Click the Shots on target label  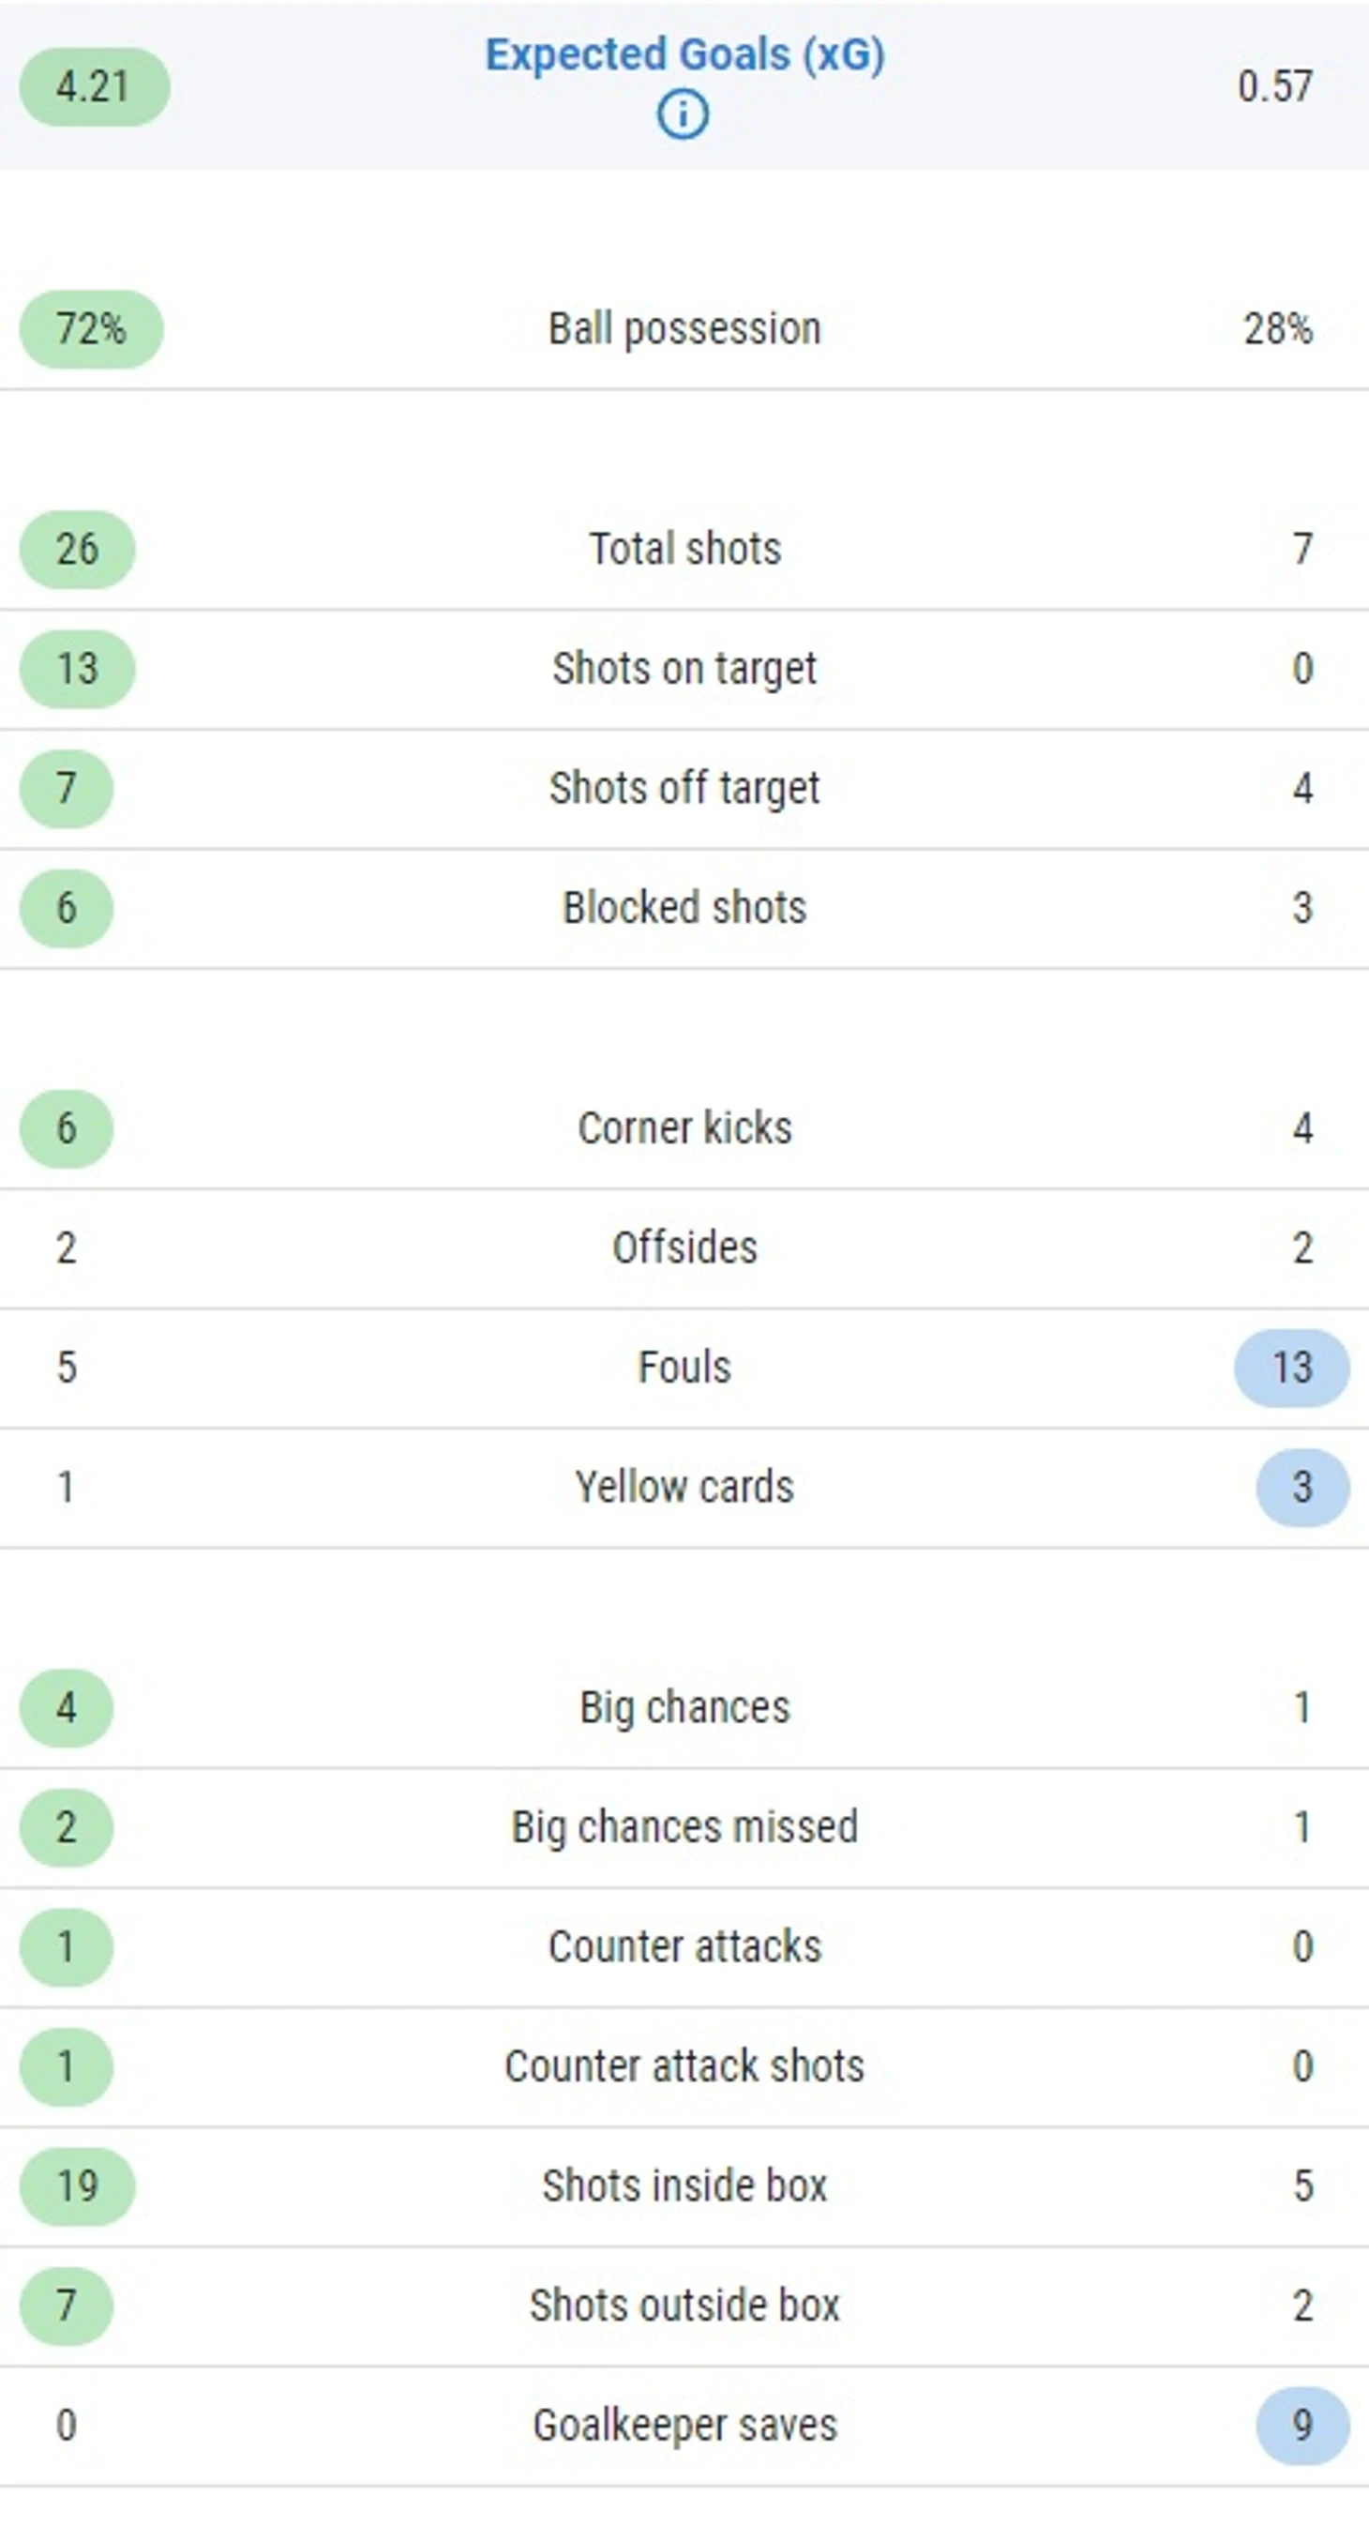[684, 669]
